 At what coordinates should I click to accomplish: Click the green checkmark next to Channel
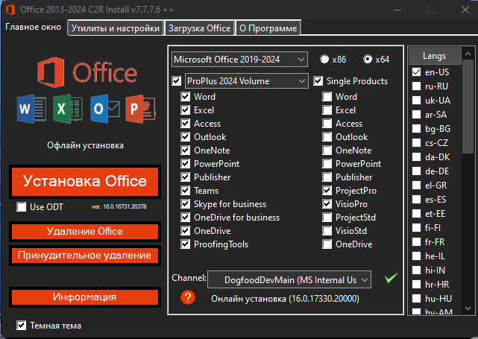(x=391, y=278)
